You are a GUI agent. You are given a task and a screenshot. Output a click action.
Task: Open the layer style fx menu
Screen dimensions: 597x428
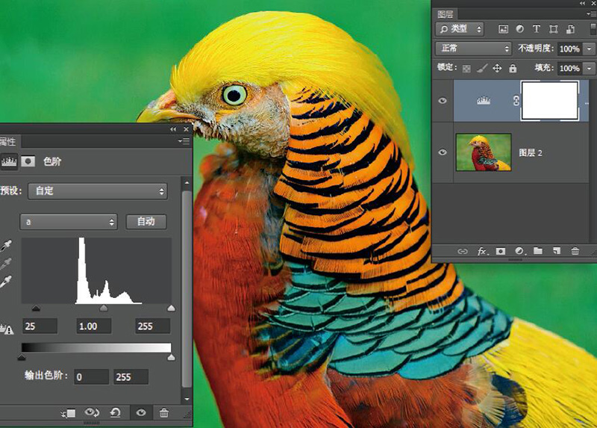click(x=482, y=252)
